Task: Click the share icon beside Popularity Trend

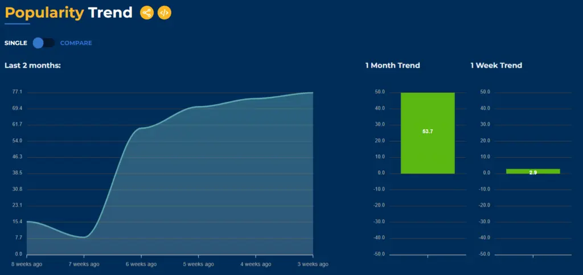Action: coord(147,13)
